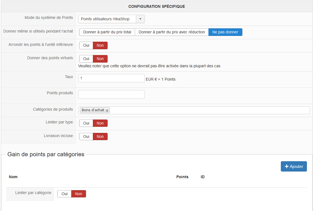The width and height of the screenshot is (313, 211).
Task: Choose 'Donner à partir du prix total'
Action: tap(107, 32)
